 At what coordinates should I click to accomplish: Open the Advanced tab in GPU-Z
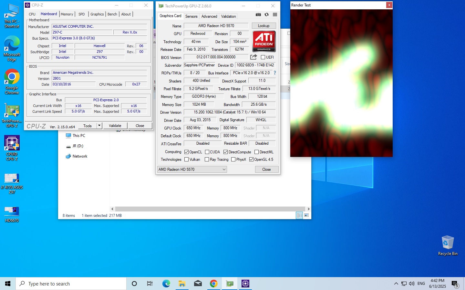[x=209, y=16]
